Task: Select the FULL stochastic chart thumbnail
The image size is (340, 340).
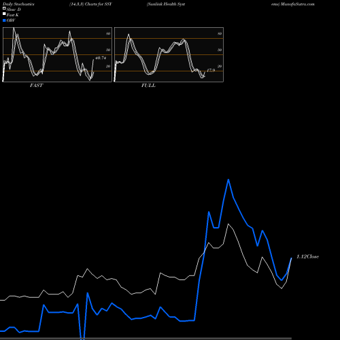Action: click(169, 54)
